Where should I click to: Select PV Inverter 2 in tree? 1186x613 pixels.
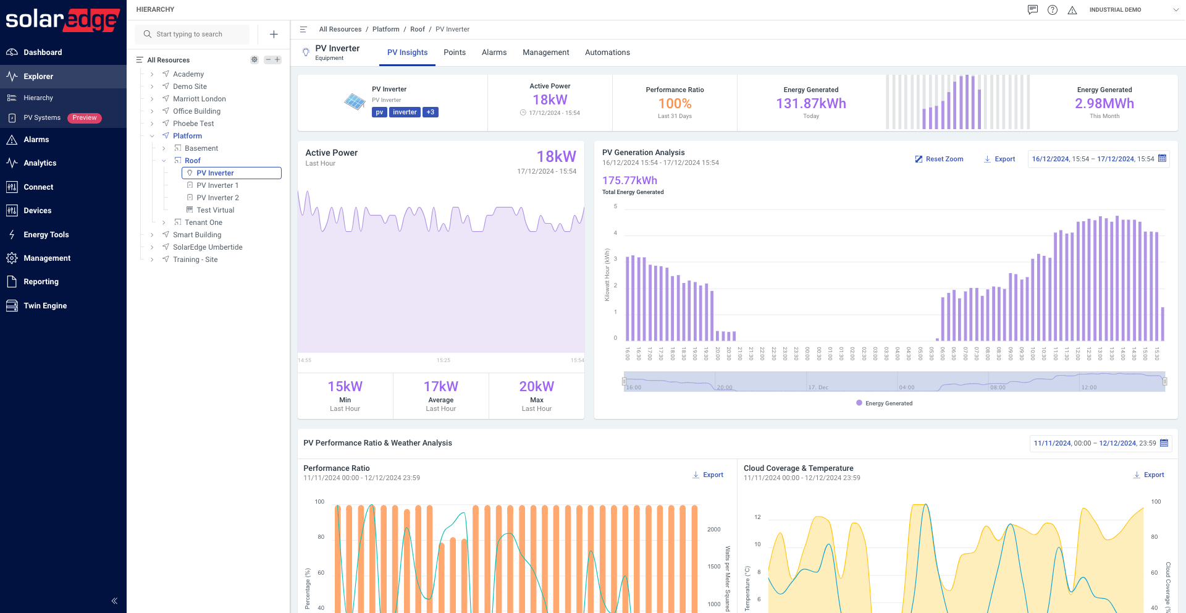point(217,198)
